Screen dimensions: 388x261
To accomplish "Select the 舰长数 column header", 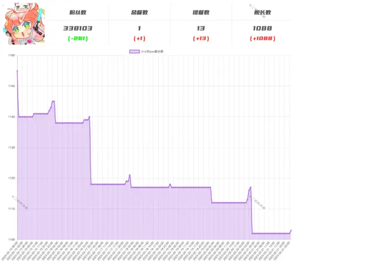I will click(262, 12).
